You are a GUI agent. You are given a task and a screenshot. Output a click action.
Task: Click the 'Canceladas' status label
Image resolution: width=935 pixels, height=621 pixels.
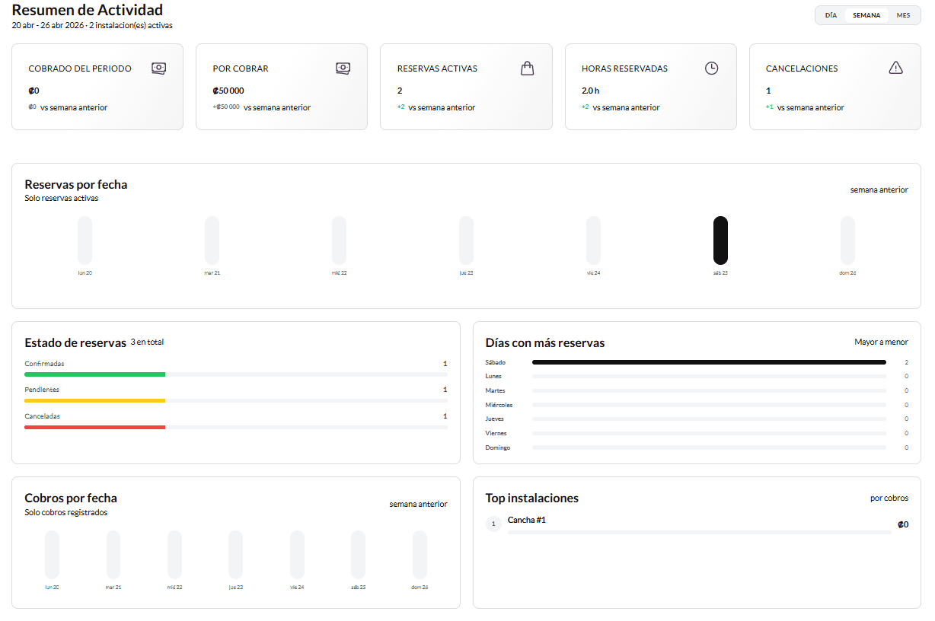pos(42,416)
